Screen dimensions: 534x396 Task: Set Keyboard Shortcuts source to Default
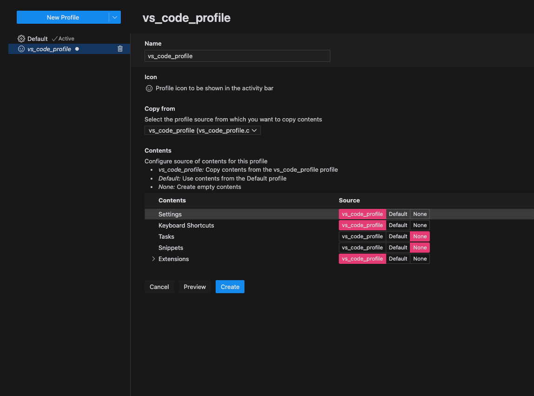(398, 225)
